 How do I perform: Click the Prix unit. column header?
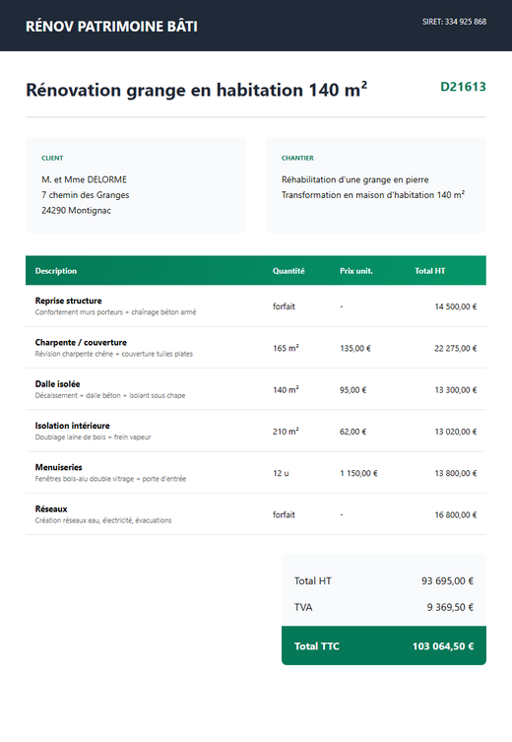pyautogui.click(x=356, y=271)
